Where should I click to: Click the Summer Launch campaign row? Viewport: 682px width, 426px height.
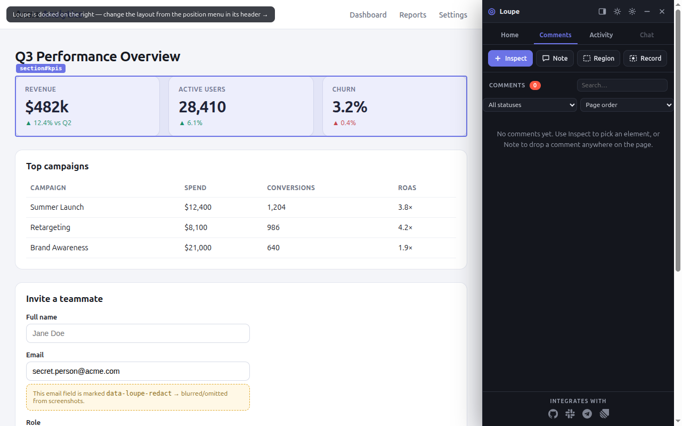click(241, 207)
